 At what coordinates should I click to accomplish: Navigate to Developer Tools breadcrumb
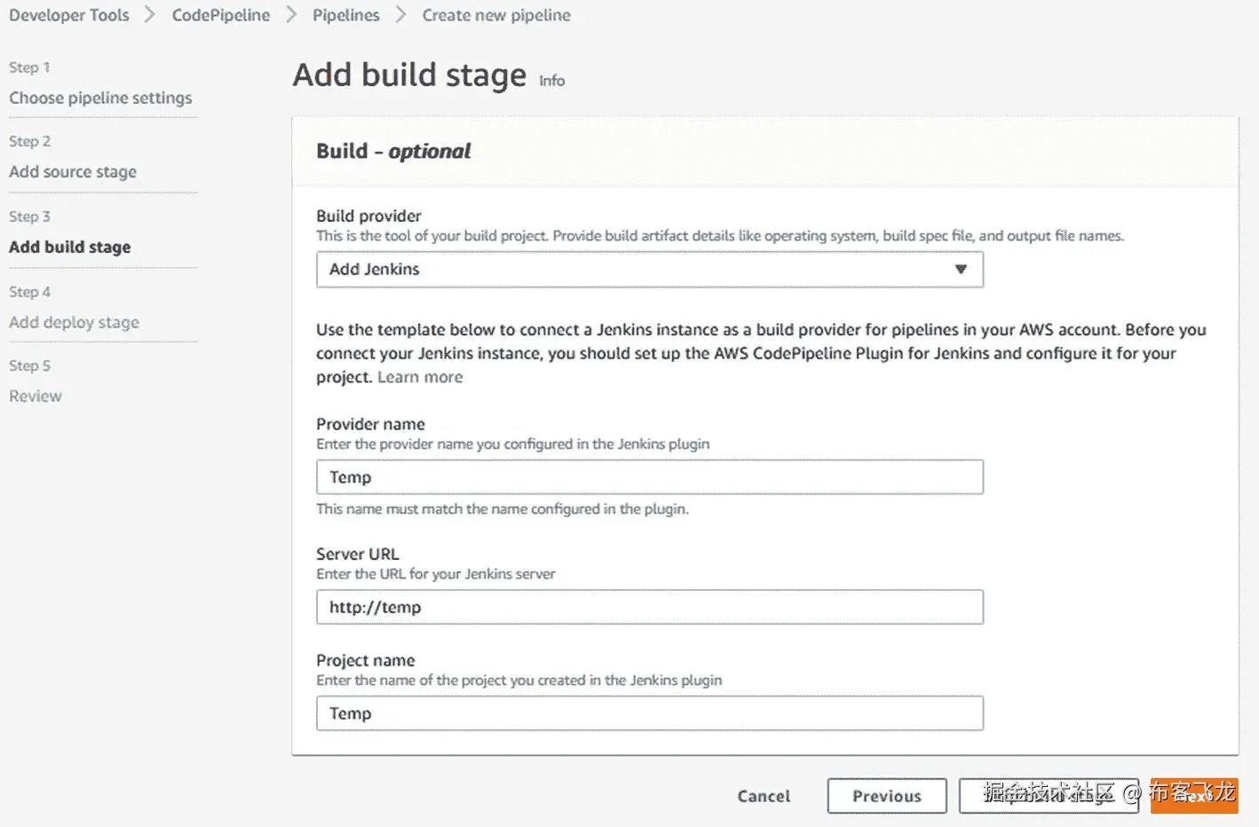tap(69, 15)
